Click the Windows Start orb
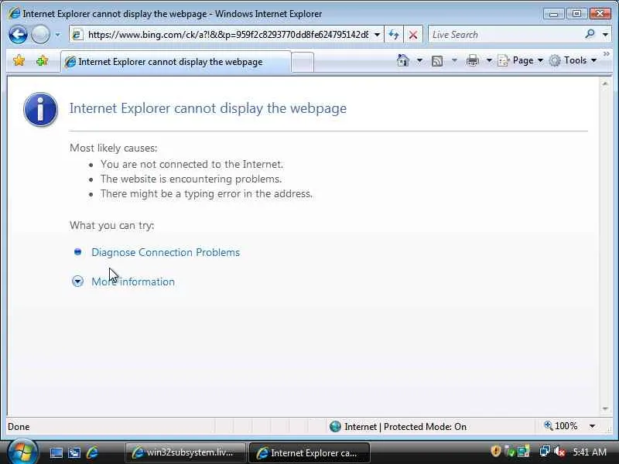This screenshot has height=464, width=619. (x=22, y=451)
